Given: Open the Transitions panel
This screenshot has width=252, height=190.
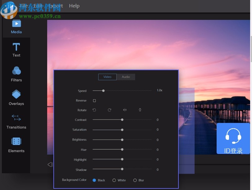Looking at the screenshot, I should click(x=16, y=122).
